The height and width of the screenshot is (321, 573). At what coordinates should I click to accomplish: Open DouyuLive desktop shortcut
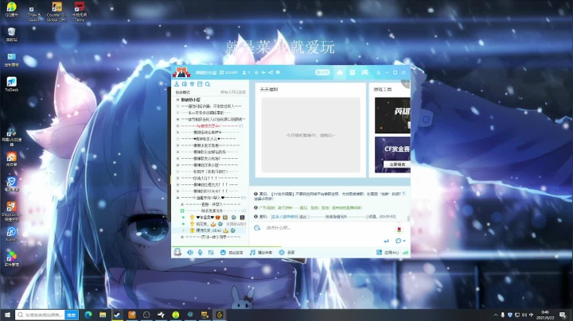click(12, 211)
